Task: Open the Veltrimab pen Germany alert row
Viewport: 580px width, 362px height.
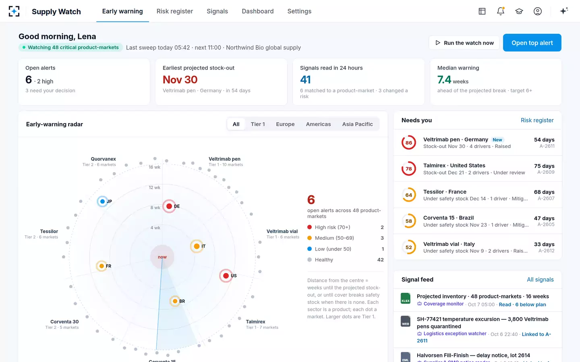Action: pos(478,143)
